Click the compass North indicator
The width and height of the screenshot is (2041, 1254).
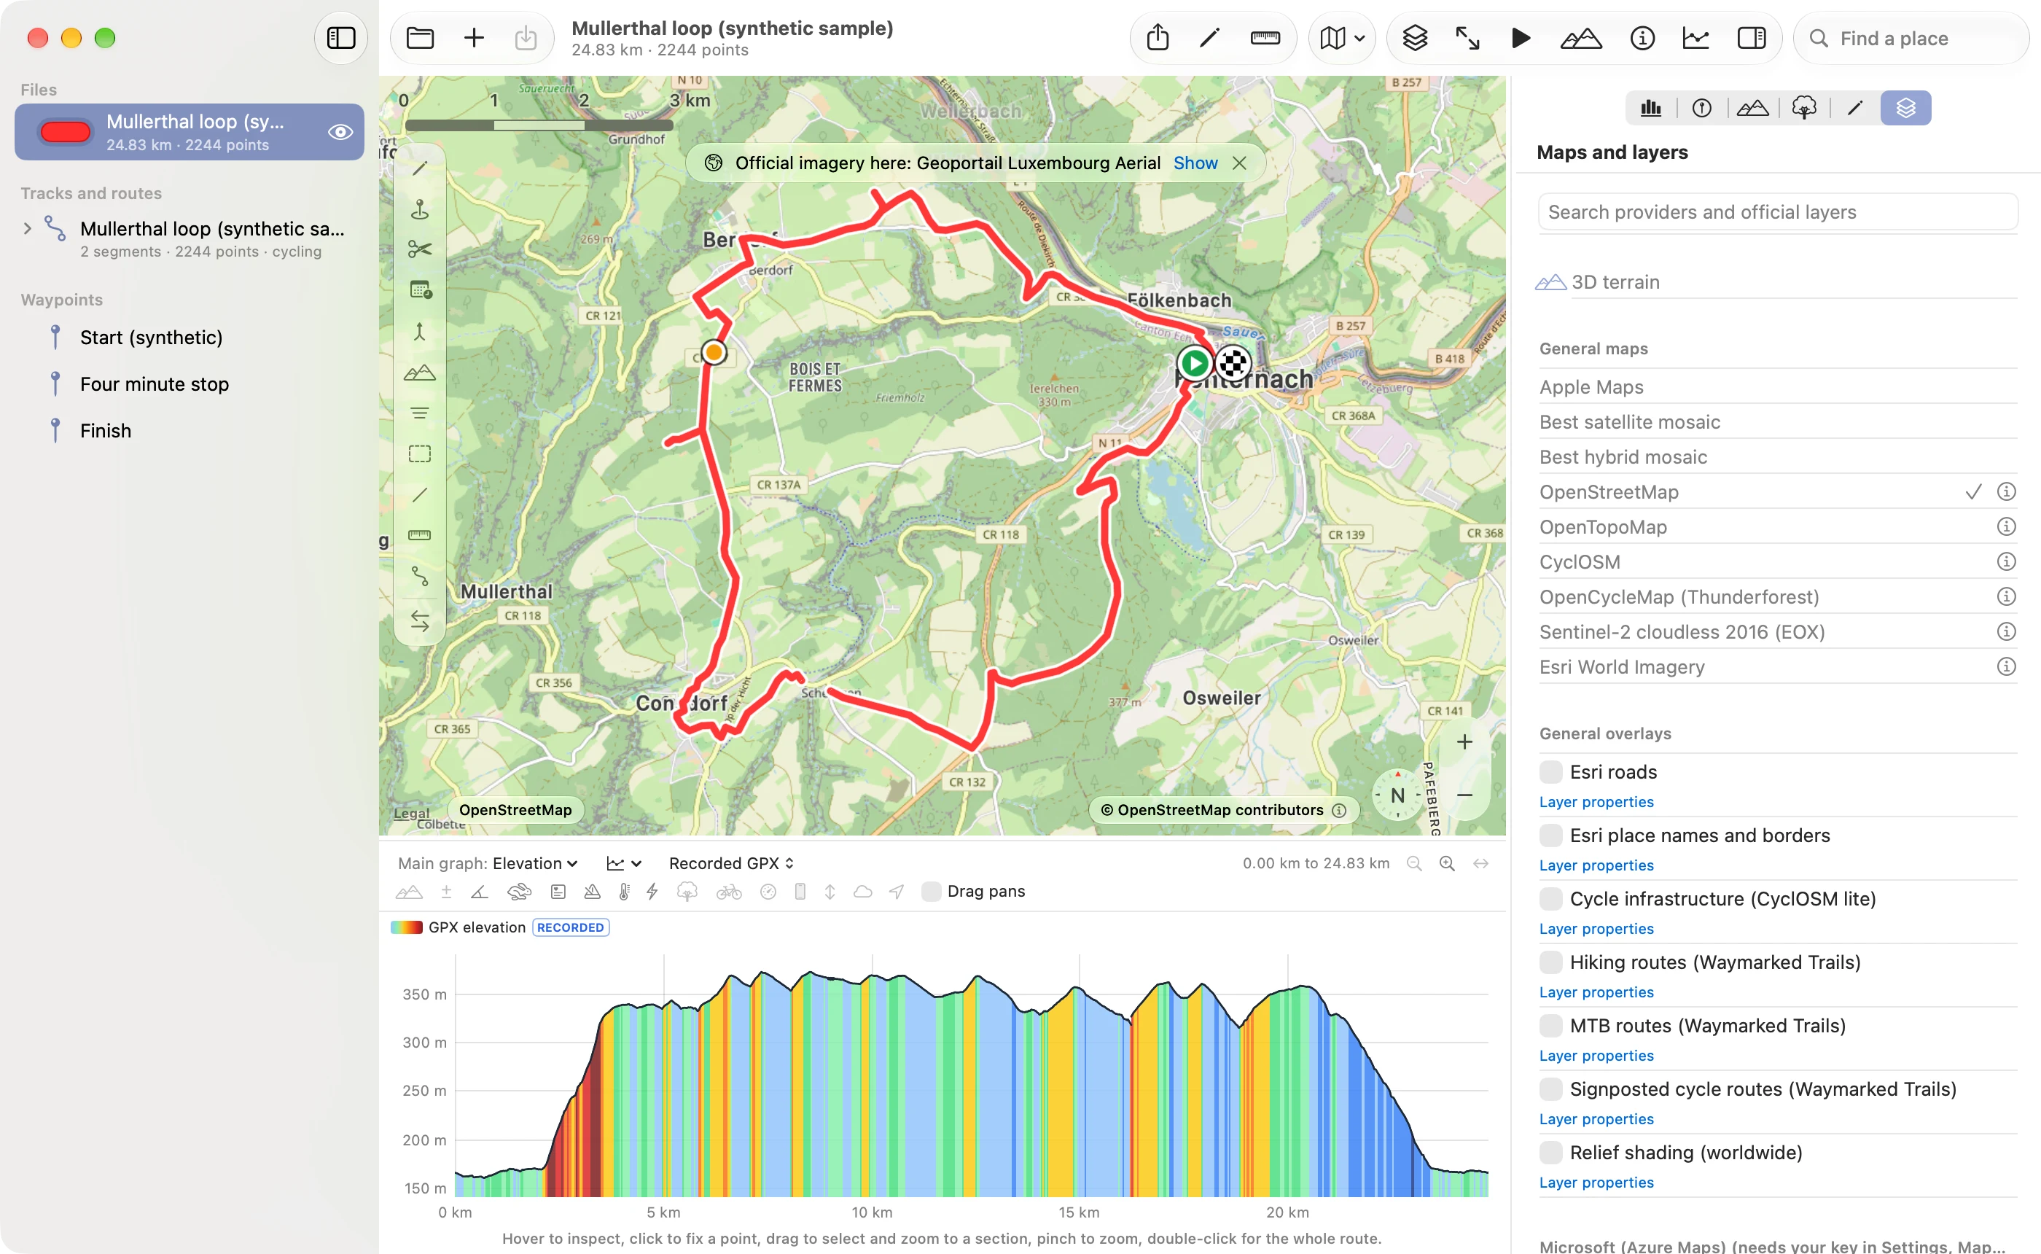click(x=1397, y=795)
